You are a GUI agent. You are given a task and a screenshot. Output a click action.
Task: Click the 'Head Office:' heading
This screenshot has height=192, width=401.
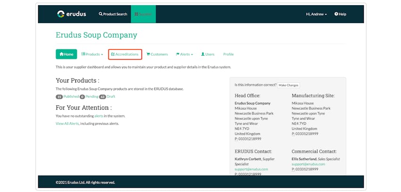coord(247,96)
